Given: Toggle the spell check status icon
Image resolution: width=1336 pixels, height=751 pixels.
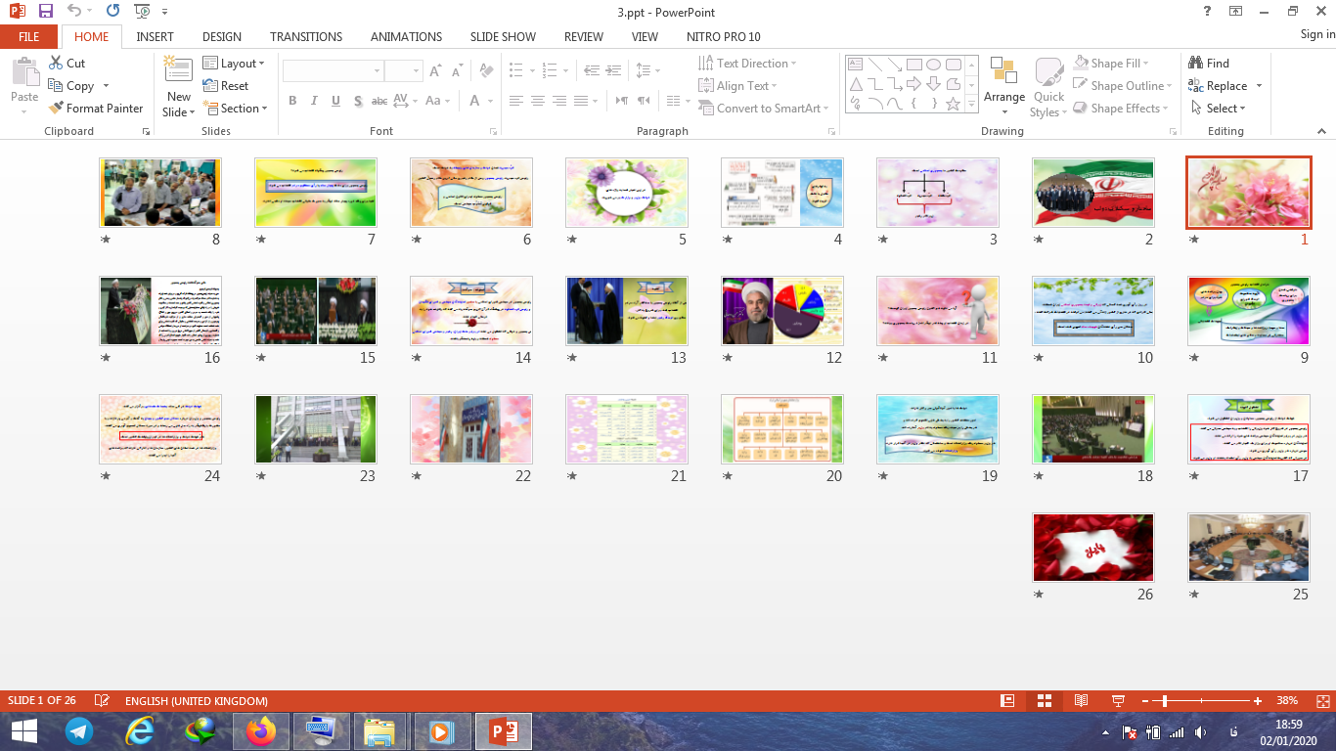Looking at the screenshot, I should 102,701.
